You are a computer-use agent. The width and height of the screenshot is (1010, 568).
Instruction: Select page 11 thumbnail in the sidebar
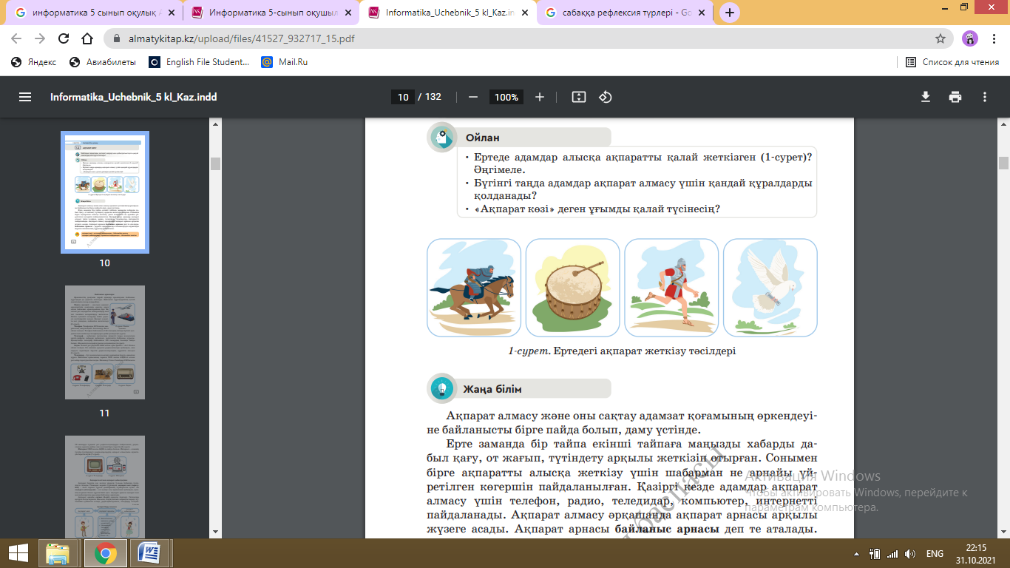pos(104,342)
